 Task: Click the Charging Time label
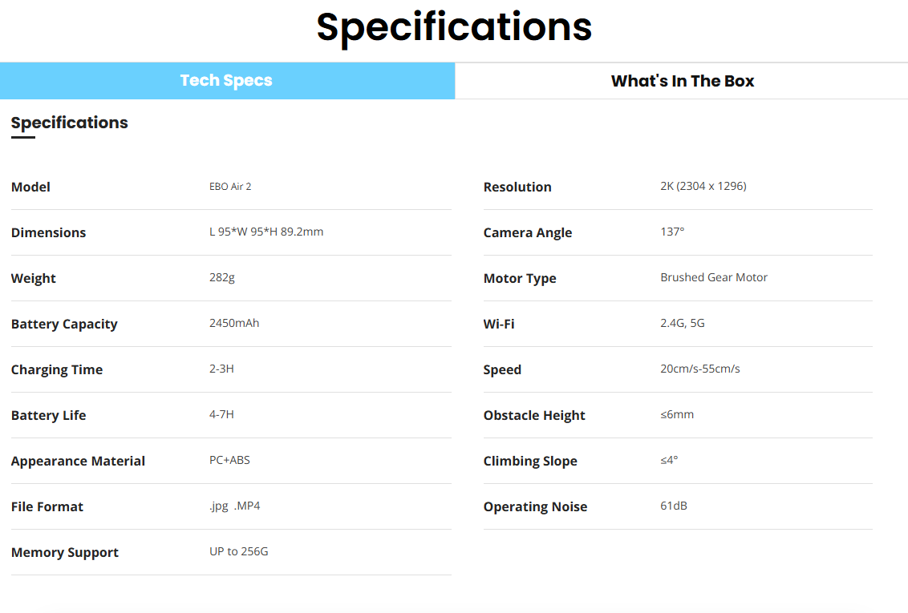pyautogui.click(x=57, y=369)
